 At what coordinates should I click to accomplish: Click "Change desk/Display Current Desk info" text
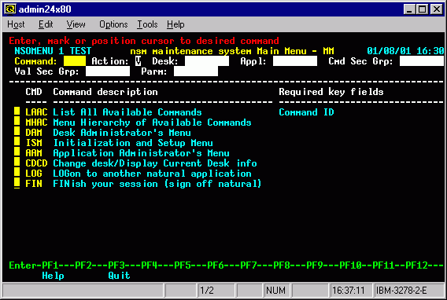coord(155,163)
